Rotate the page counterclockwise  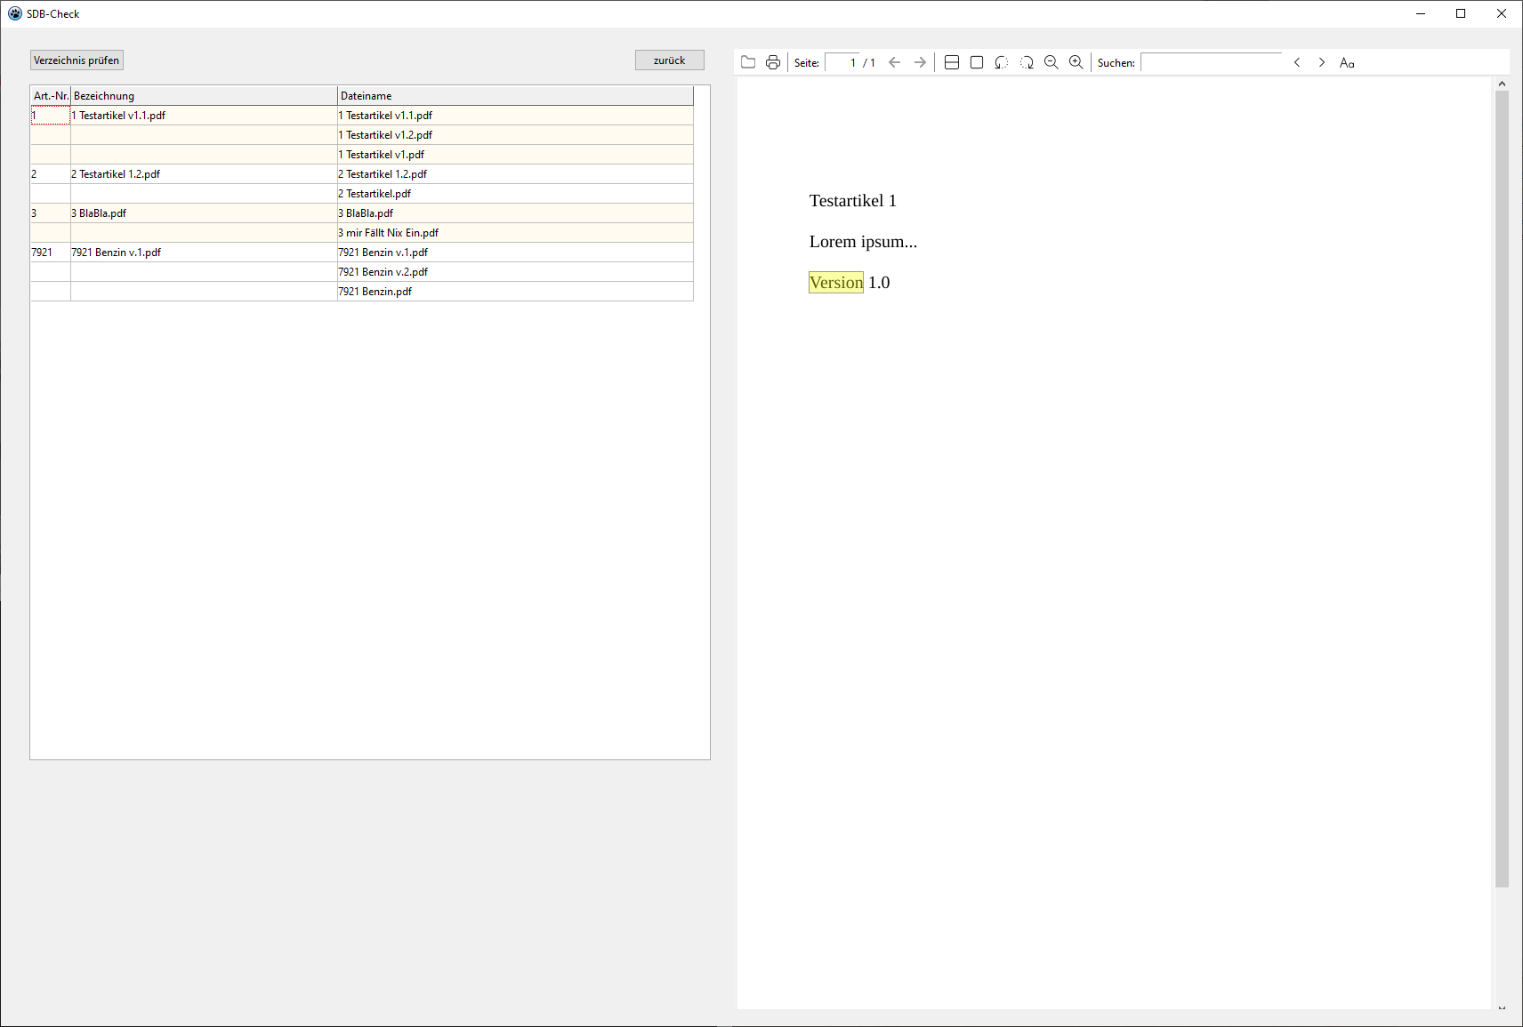(1002, 62)
